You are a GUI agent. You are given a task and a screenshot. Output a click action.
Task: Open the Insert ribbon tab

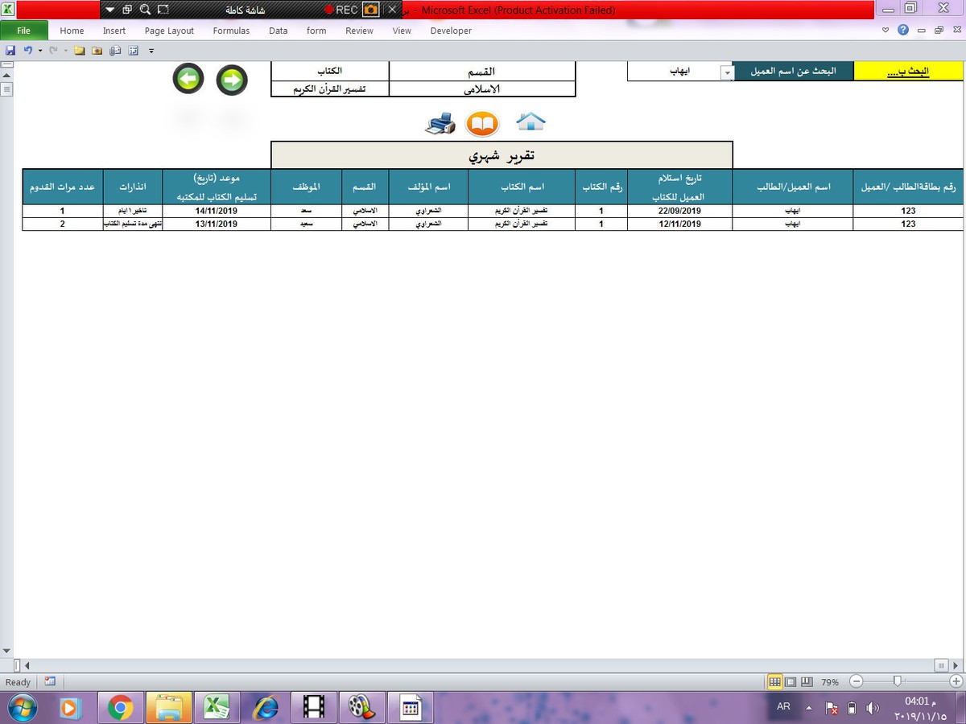pos(114,31)
